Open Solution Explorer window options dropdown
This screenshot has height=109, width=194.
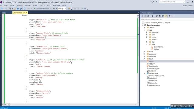(192, 13)
